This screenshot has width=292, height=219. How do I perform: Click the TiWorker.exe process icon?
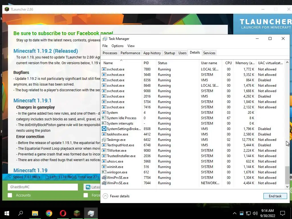click(x=104, y=151)
